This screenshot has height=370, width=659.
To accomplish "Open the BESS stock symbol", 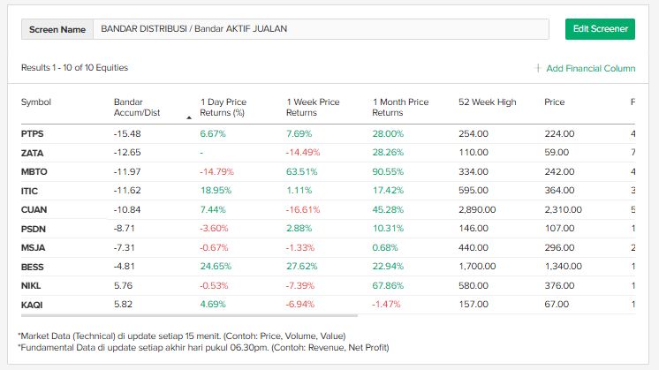I will (33, 268).
